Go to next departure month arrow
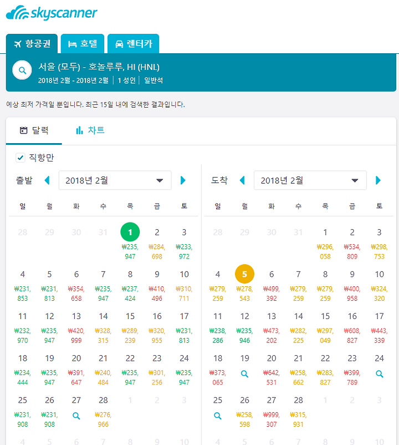399x445 pixels. pyautogui.click(x=183, y=180)
